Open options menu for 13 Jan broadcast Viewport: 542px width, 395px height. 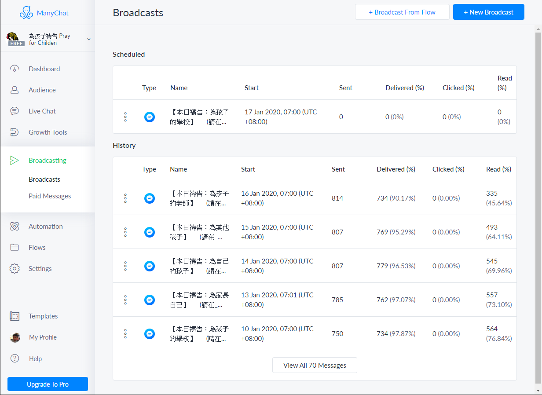pyautogui.click(x=125, y=300)
